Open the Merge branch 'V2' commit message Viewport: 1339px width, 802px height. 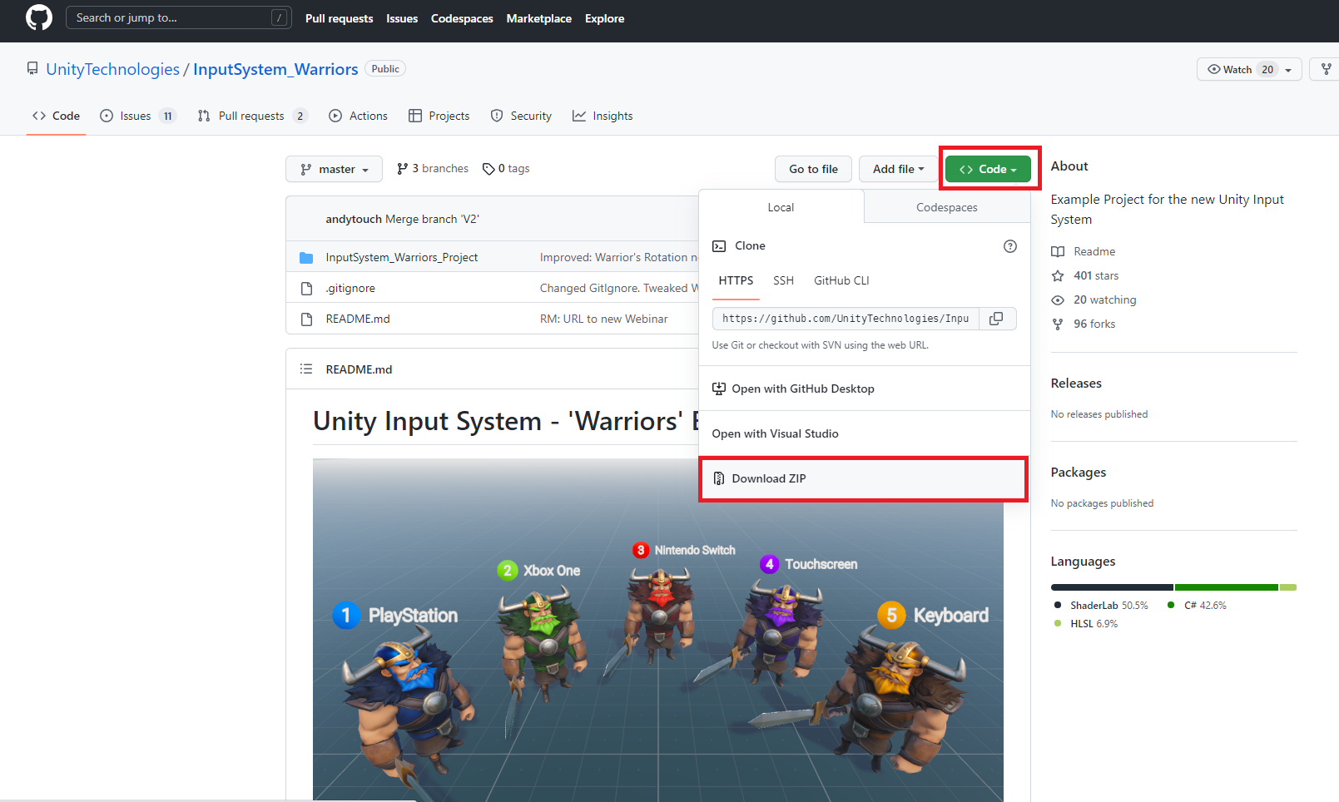pyautogui.click(x=432, y=219)
